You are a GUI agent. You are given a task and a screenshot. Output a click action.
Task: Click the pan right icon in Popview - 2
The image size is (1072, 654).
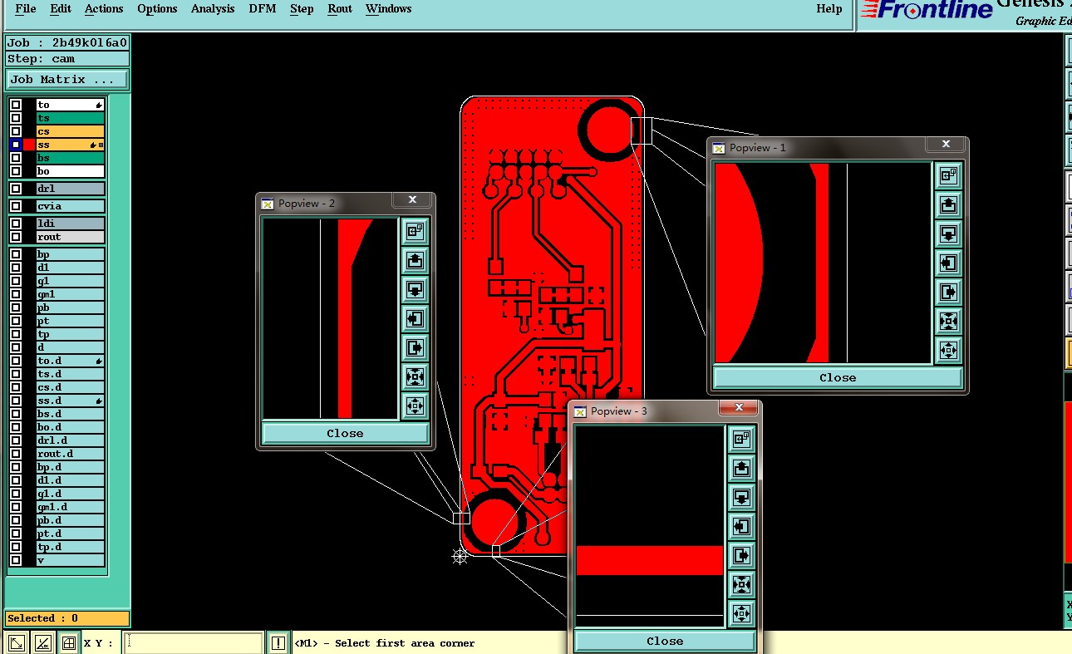tap(415, 347)
